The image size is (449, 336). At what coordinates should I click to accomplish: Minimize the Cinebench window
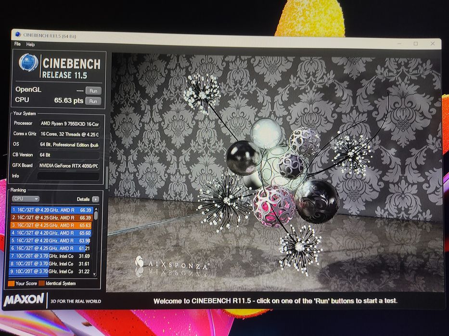[x=399, y=43]
